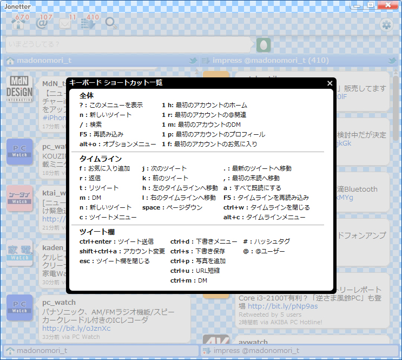Click the left timeline scroll up arrow
402x360 pixels.
click(196, 71)
